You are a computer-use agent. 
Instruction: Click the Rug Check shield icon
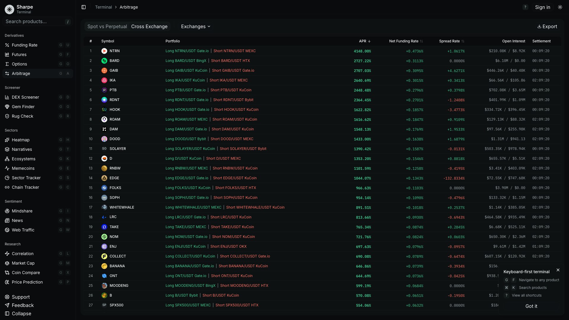7,116
